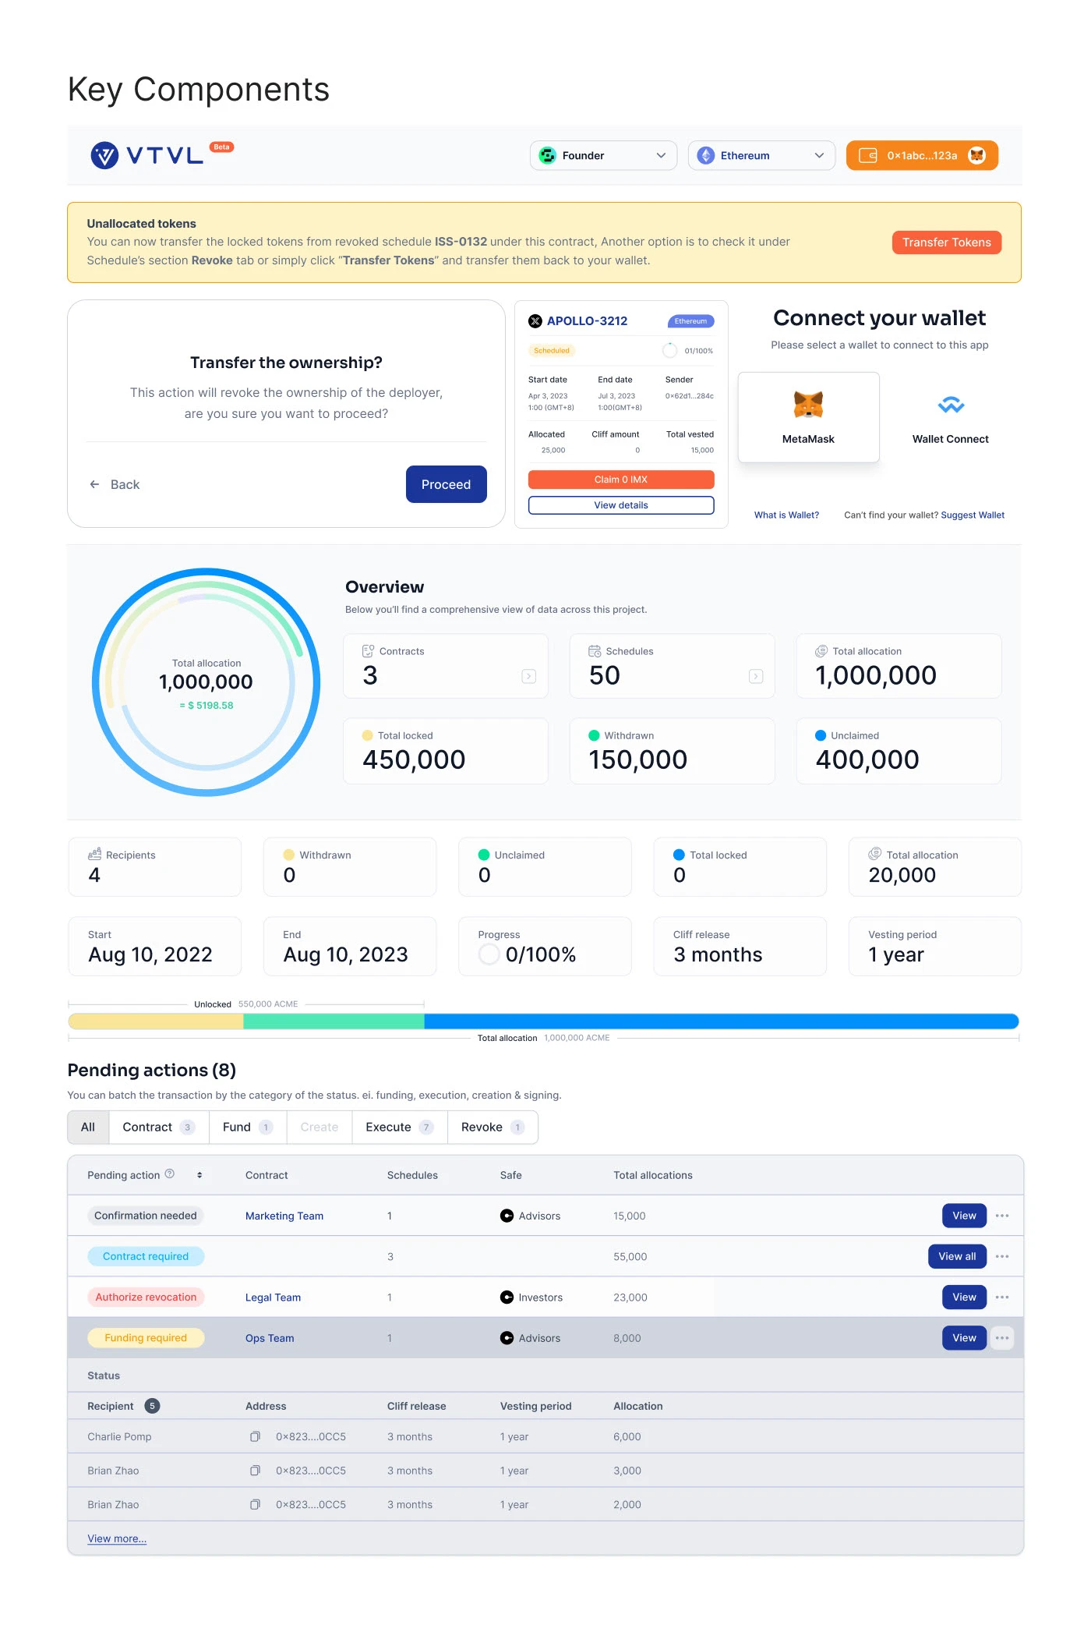Open the Marketing Team contract link
Screen dimensions: 1091x1625
[x=284, y=1216]
